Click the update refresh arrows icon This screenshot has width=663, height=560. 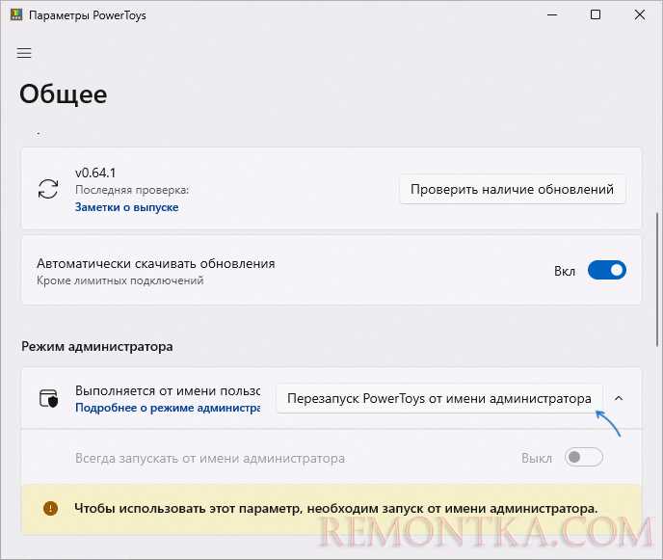point(48,189)
